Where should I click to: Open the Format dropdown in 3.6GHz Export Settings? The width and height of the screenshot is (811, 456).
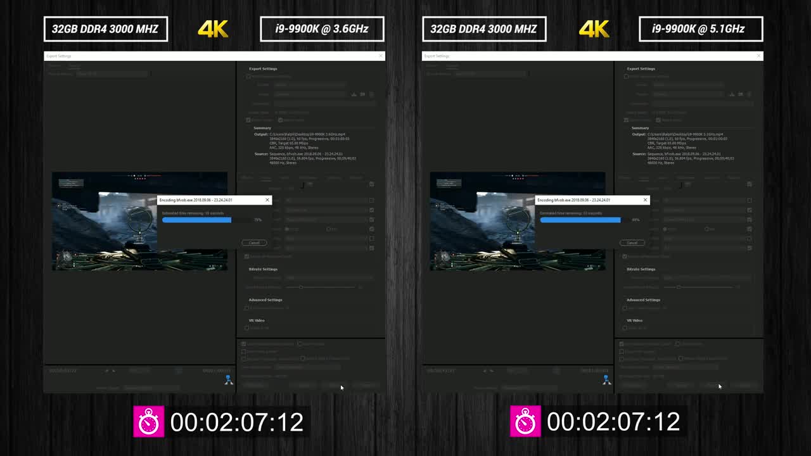309,84
